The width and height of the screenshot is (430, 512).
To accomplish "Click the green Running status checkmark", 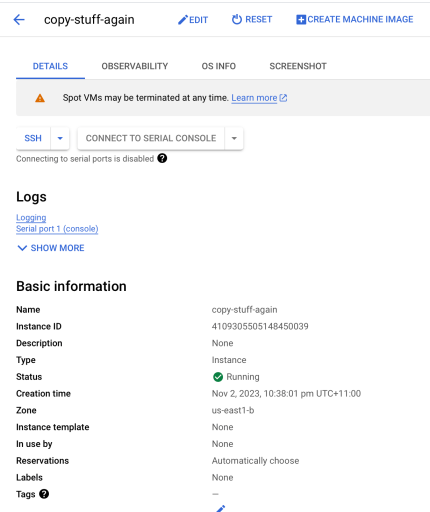I will click(217, 377).
